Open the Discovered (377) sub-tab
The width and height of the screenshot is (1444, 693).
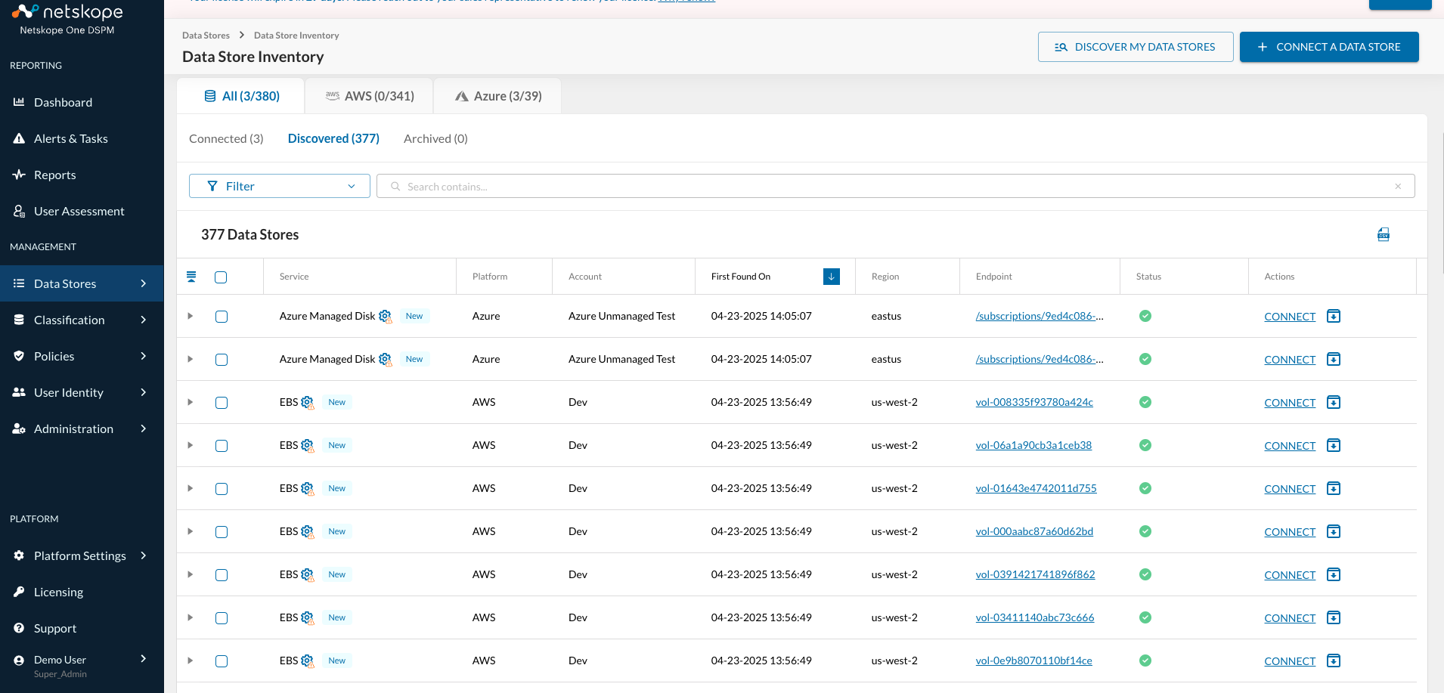pos(333,138)
